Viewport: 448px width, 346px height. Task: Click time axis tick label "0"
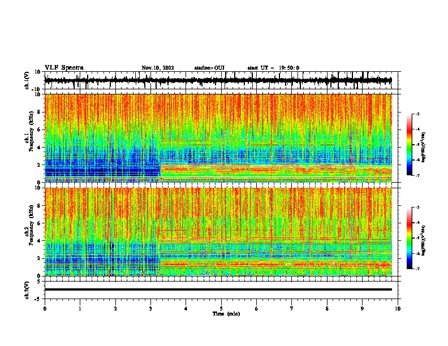point(45,309)
